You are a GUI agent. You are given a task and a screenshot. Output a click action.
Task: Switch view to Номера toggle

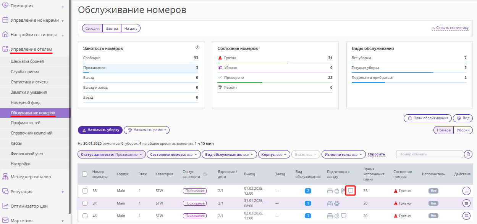pos(443,130)
